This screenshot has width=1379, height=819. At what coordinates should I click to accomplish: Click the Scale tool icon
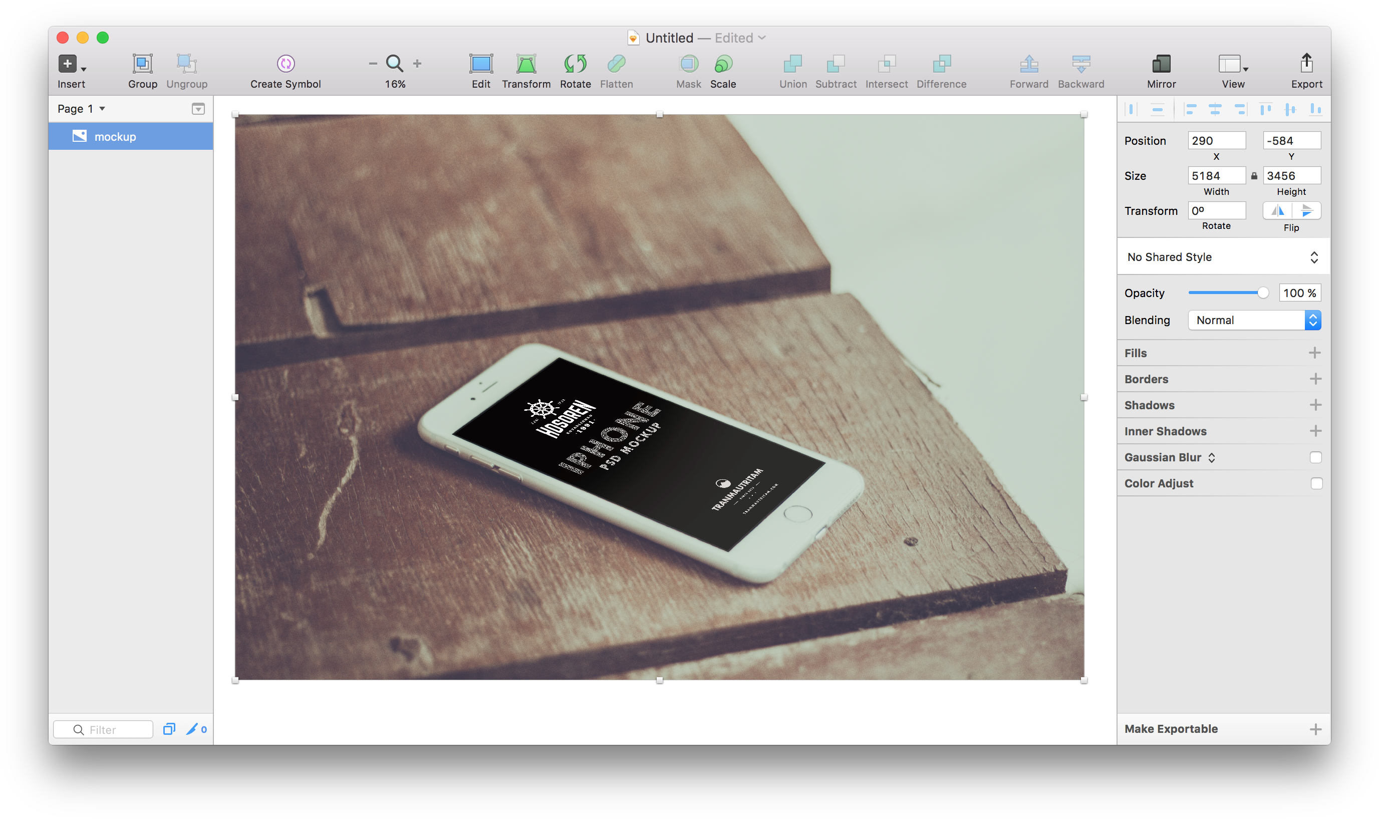coord(722,64)
